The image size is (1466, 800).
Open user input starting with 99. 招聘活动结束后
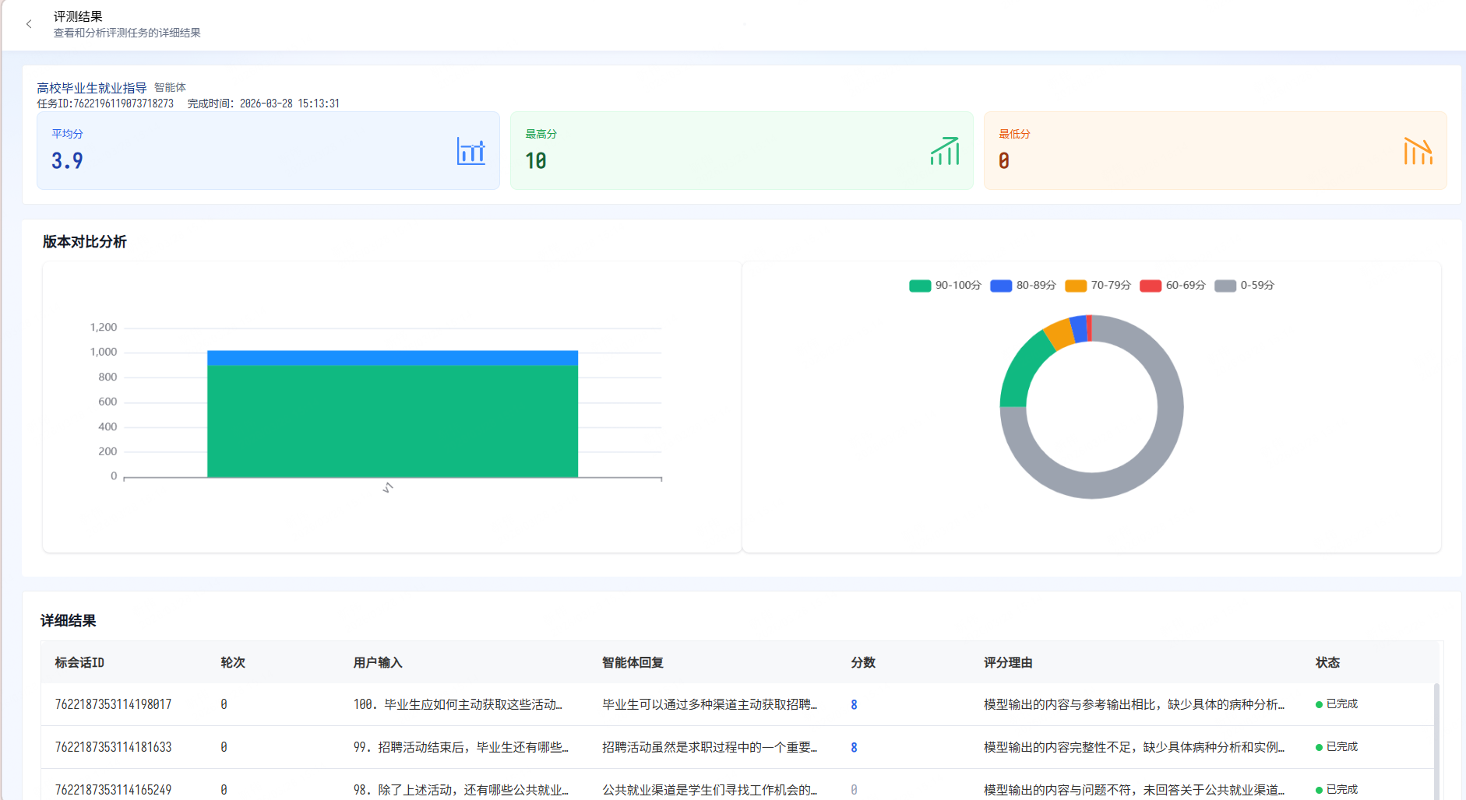click(x=461, y=747)
